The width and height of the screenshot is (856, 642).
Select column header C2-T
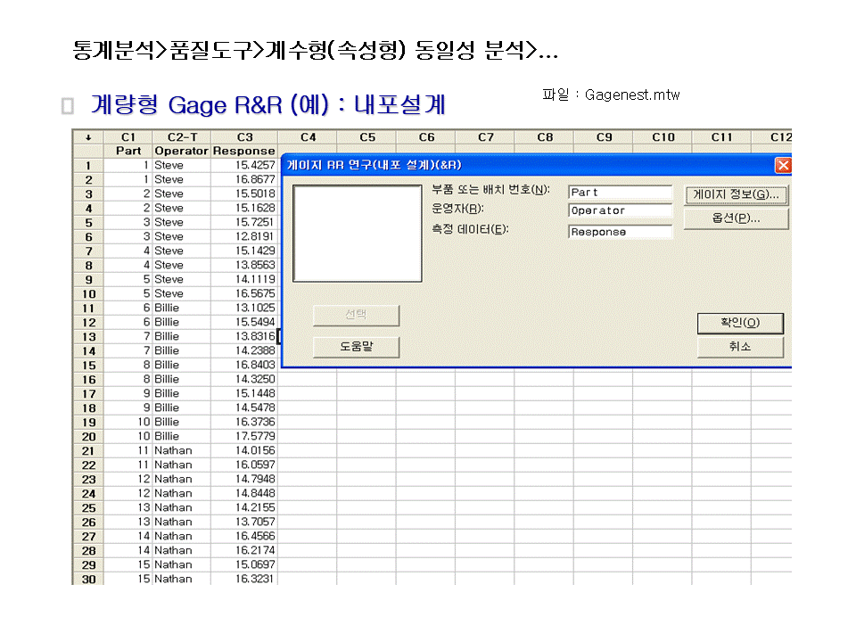[182, 137]
